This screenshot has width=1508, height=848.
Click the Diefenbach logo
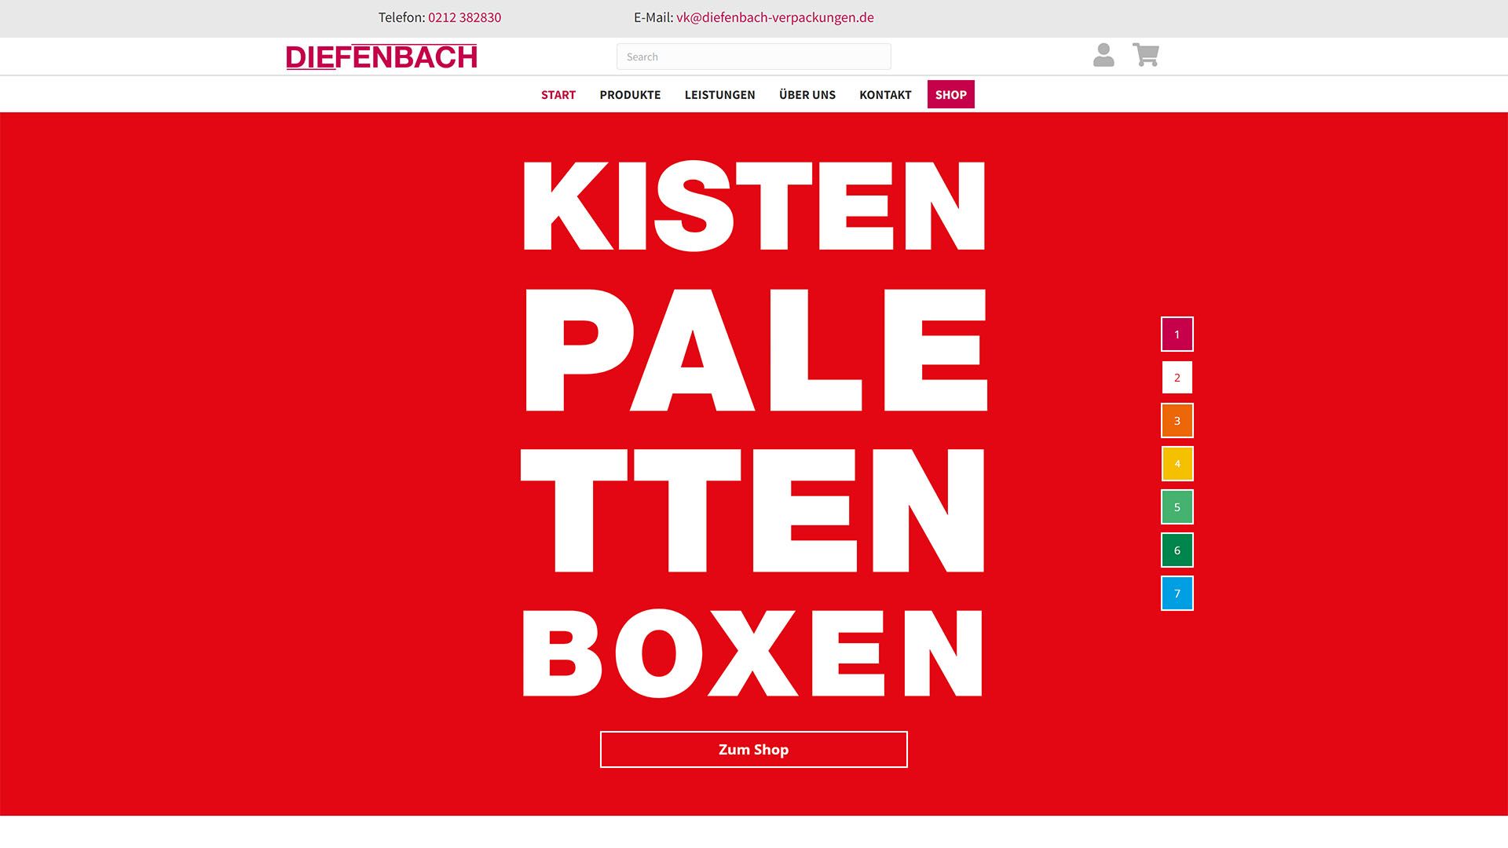coord(382,57)
